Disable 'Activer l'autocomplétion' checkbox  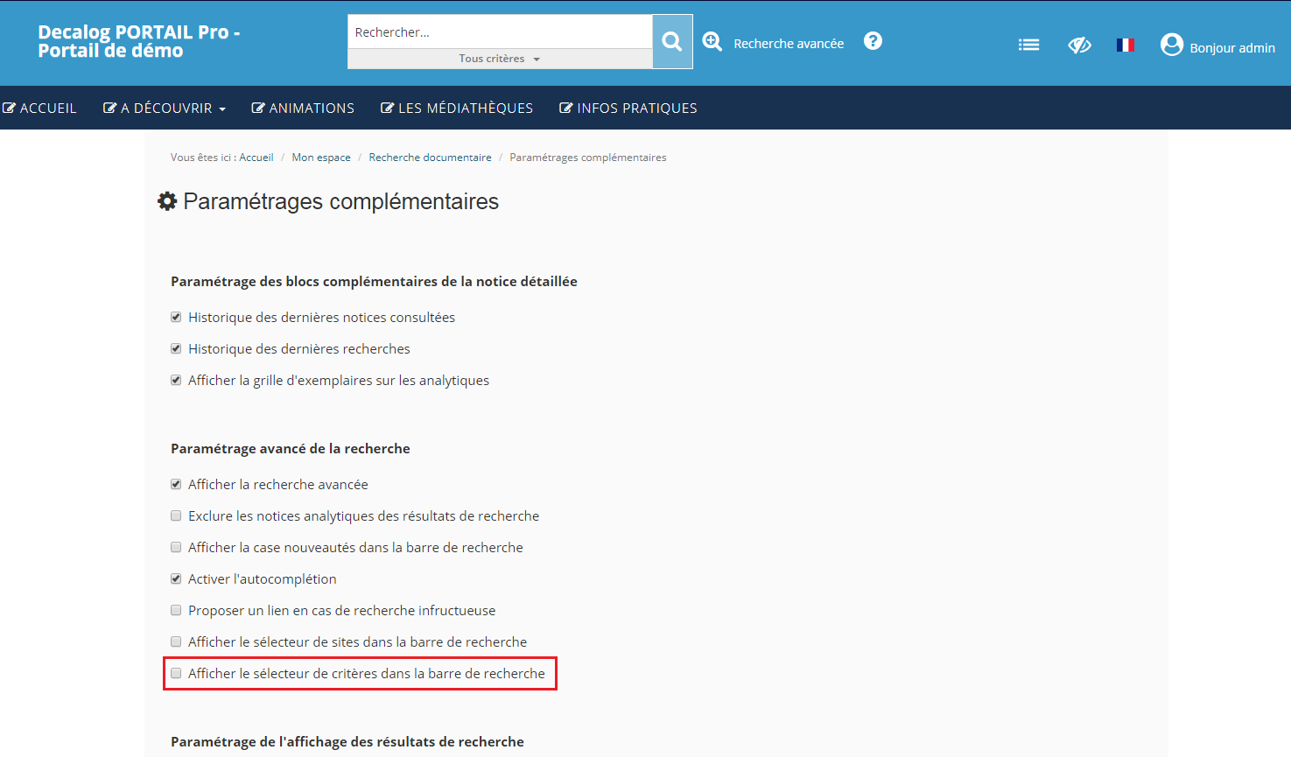[x=176, y=578]
